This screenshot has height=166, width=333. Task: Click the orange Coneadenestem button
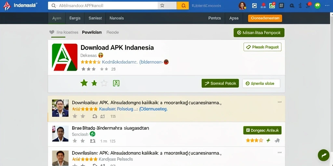(265, 18)
